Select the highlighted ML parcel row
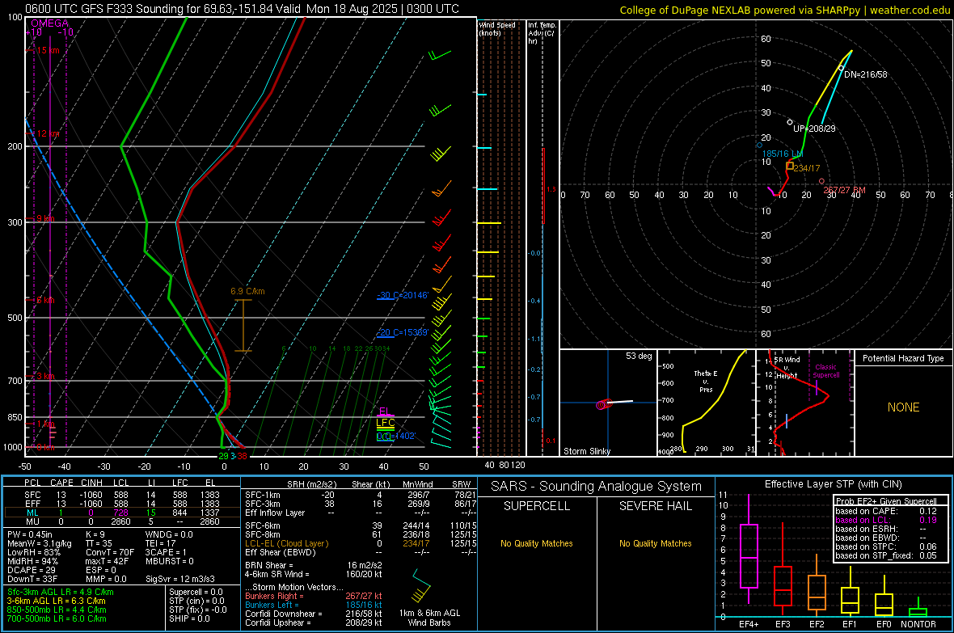The image size is (954, 633). [122, 513]
